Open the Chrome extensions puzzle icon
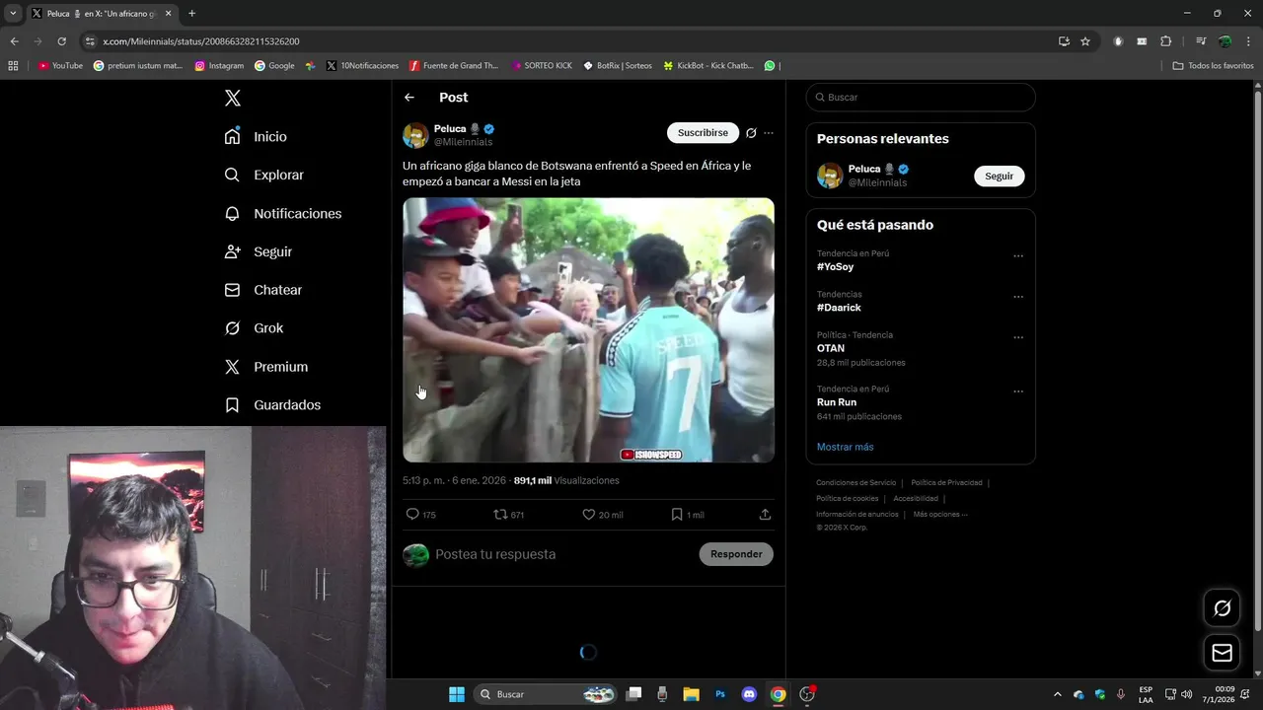The height and width of the screenshot is (710, 1263). pos(1165,41)
